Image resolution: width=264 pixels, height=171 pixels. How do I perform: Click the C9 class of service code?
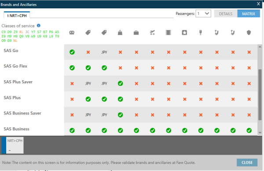point(4,32)
